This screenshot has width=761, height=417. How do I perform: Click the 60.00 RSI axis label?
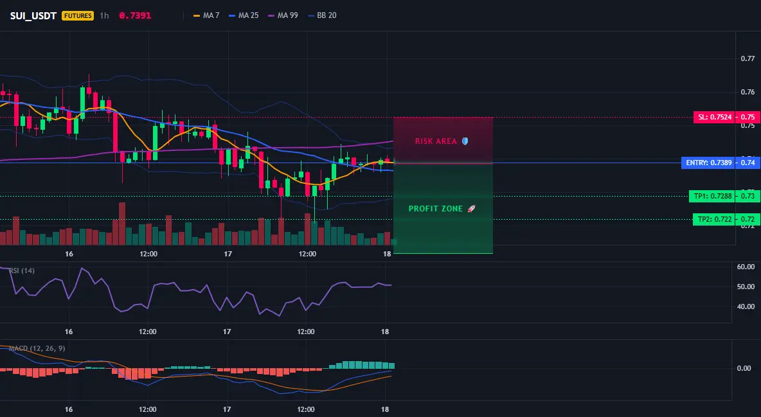coord(746,267)
